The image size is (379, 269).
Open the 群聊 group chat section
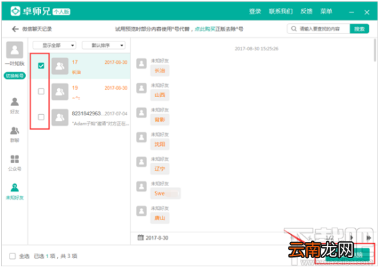15,134
